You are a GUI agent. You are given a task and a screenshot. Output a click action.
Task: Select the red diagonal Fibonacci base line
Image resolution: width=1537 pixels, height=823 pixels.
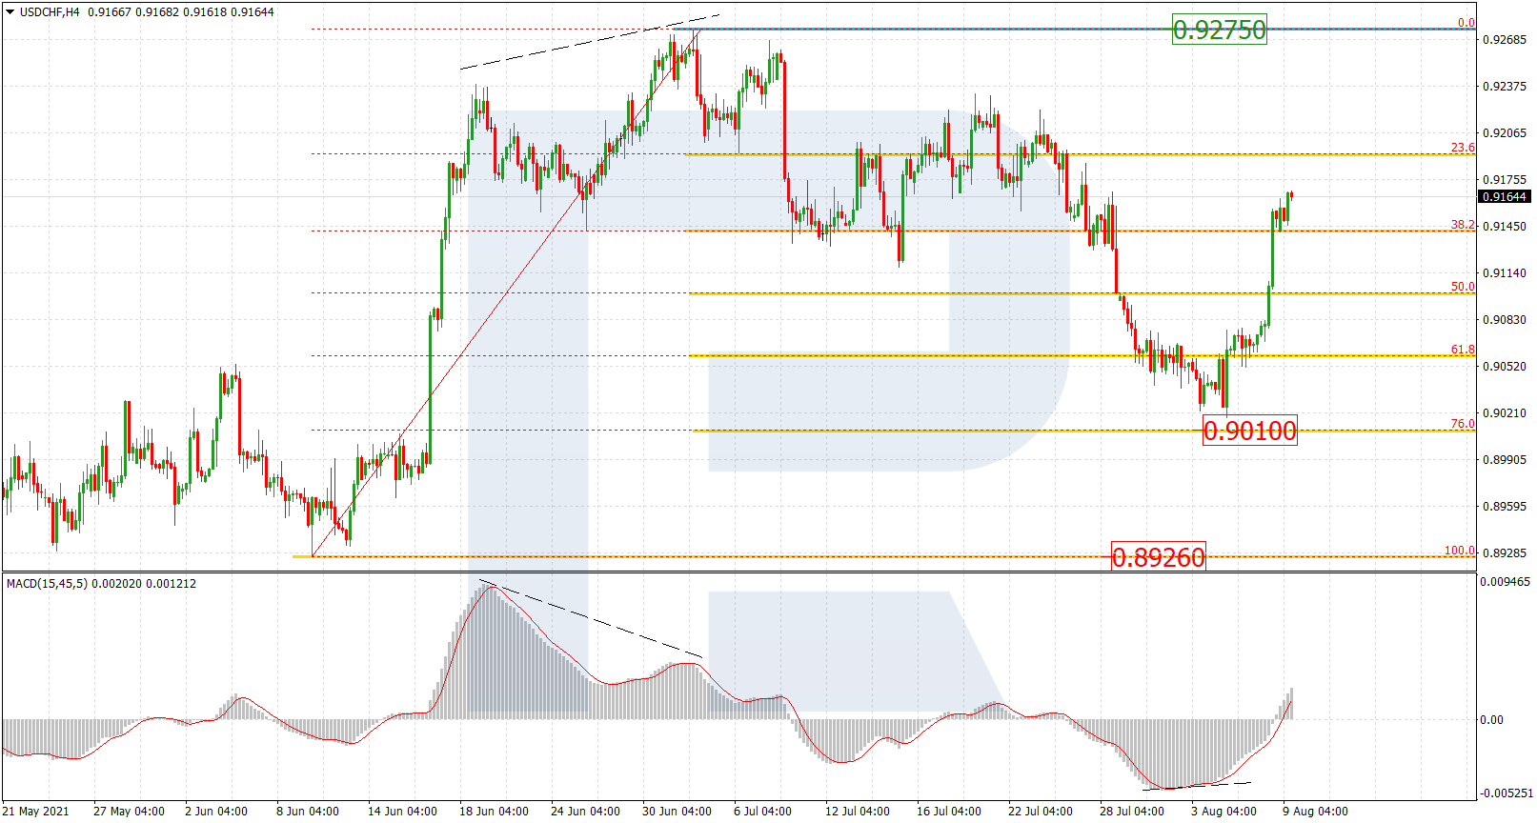[x=505, y=292]
